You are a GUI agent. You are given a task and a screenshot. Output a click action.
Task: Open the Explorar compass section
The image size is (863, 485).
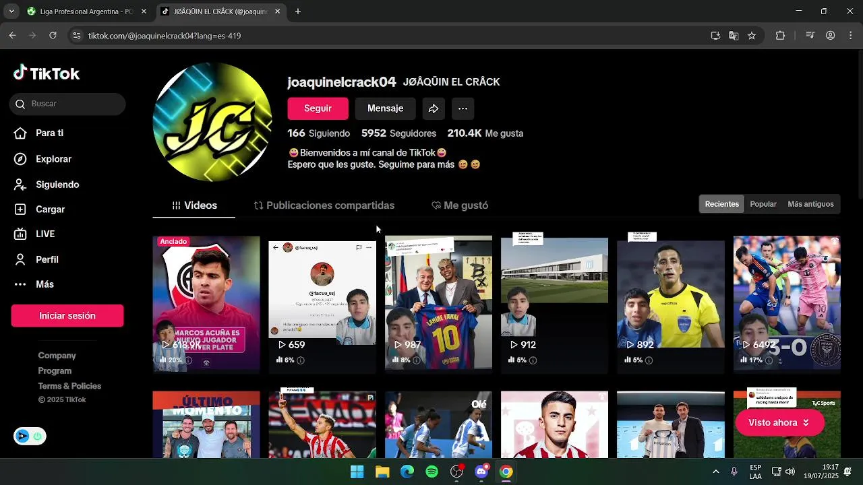[x=43, y=159]
